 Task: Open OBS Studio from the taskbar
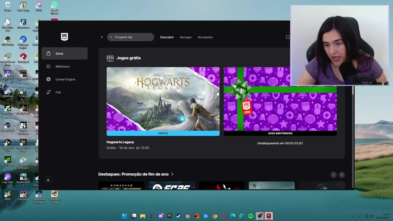click(260, 216)
